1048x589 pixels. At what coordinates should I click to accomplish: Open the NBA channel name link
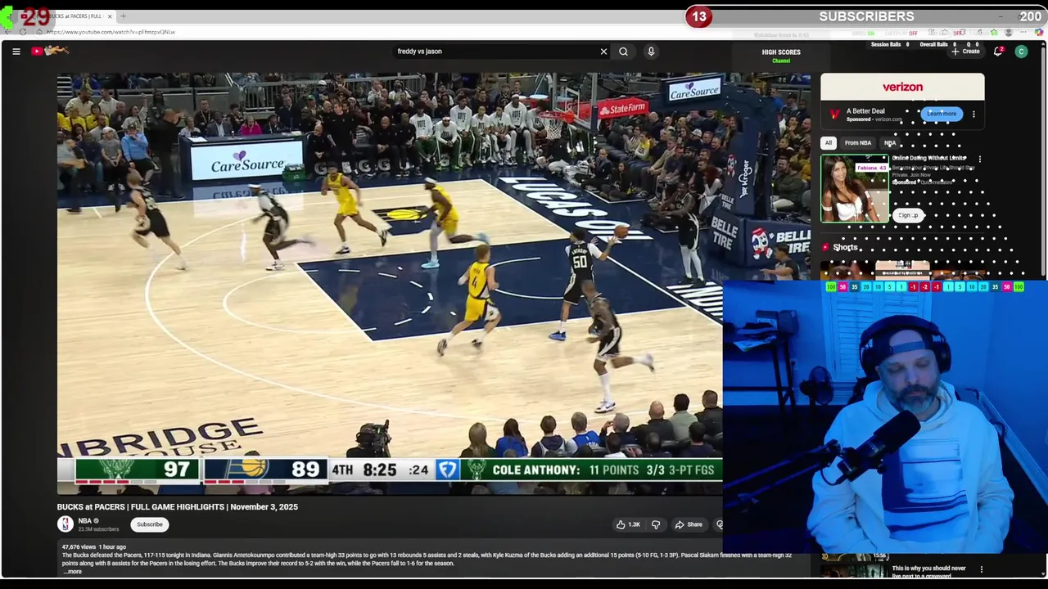pyautogui.click(x=84, y=521)
